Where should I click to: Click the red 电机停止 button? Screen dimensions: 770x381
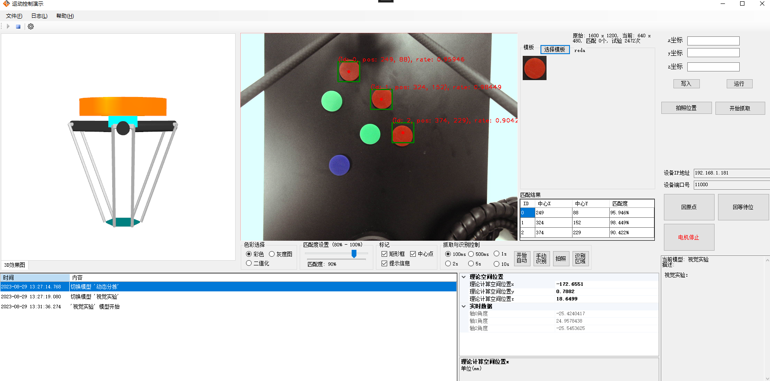(x=689, y=237)
